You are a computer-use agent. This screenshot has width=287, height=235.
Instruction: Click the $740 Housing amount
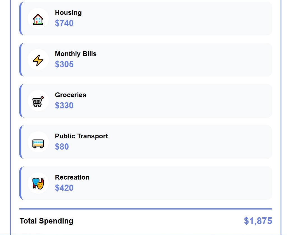[64, 23]
